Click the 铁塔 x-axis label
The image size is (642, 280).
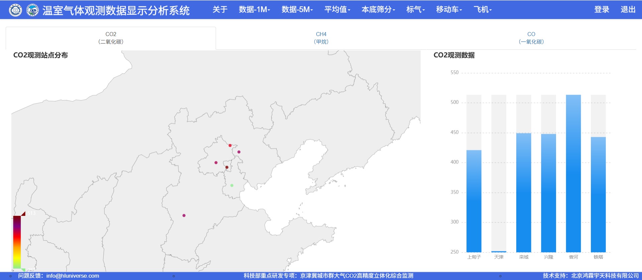598,257
